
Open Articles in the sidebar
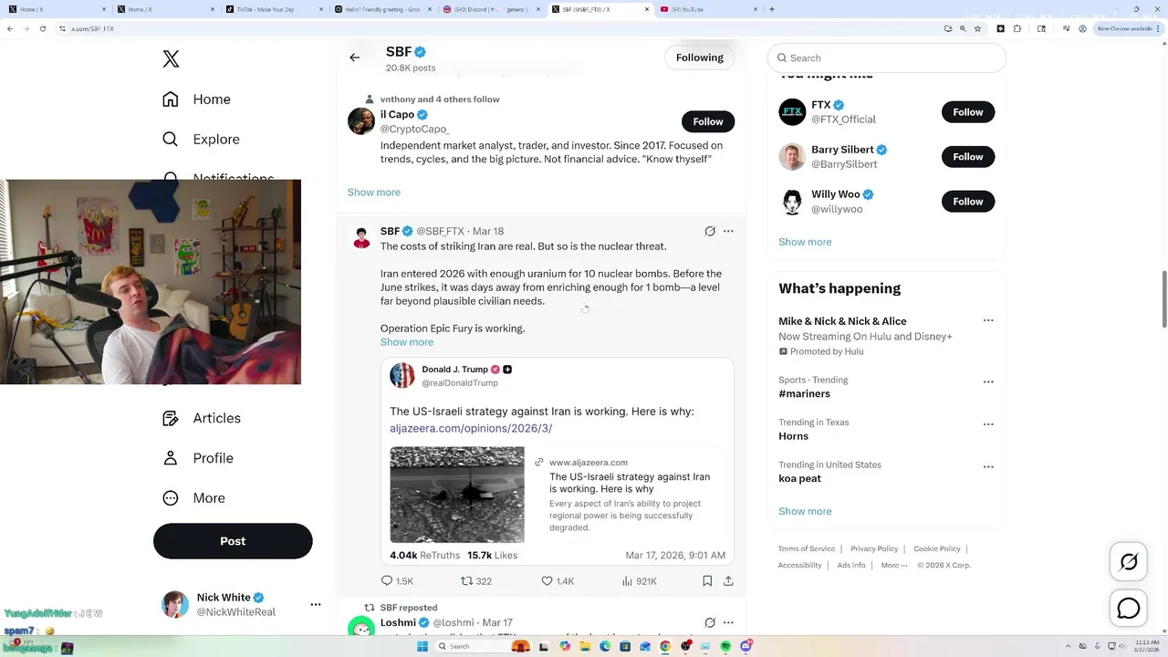[203, 418]
